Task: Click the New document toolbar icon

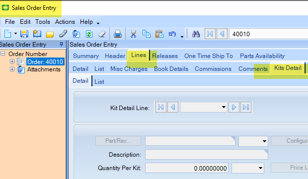Action: [x=7, y=34]
